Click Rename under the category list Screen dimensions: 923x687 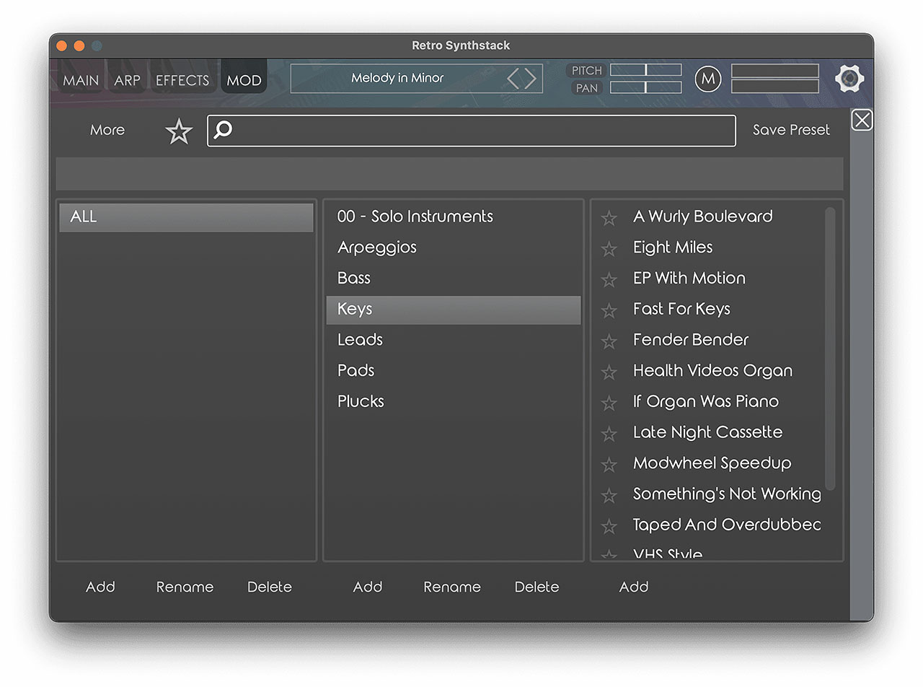(451, 587)
